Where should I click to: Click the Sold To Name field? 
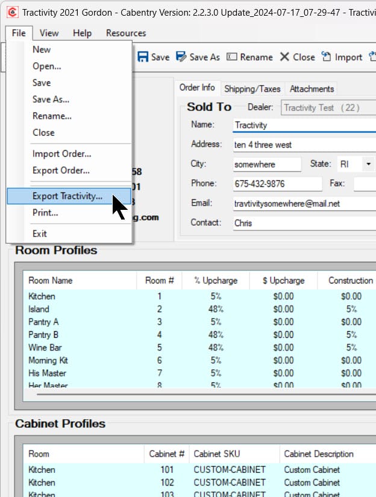click(x=304, y=125)
